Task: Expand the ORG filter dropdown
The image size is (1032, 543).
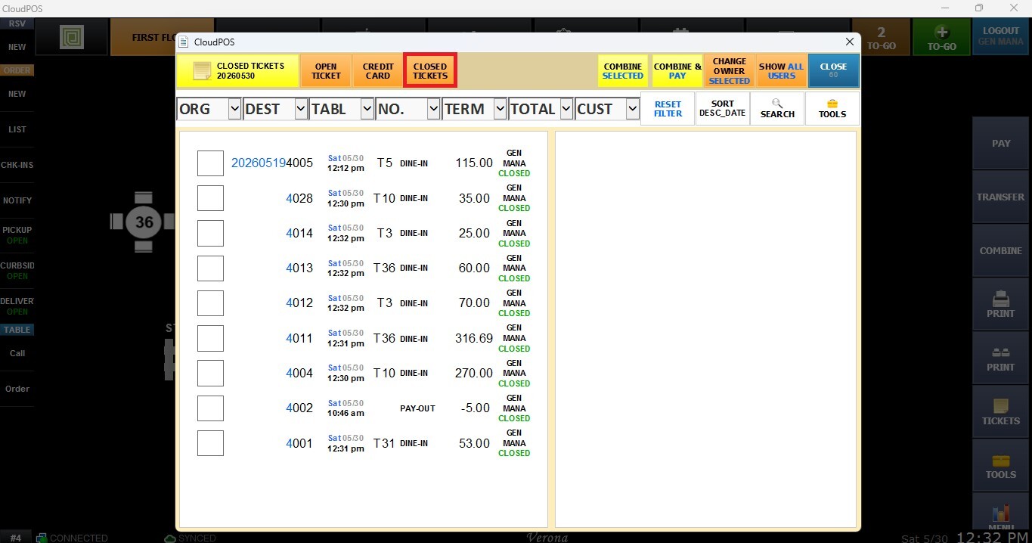Action: coord(234,109)
